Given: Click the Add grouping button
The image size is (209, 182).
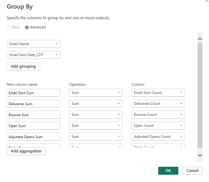Looking at the screenshot, I should tap(23, 66).
